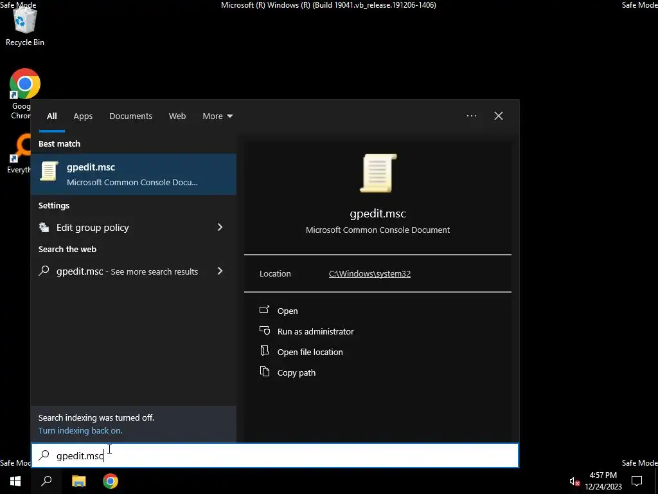This screenshot has width=658, height=494.
Task: Click the taskbar search magnifier
Action: tap(46, 481)
